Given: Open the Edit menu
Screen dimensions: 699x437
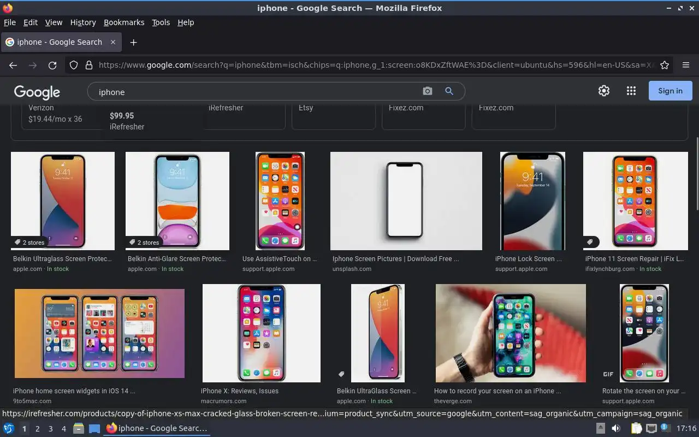Looking at the screenshot, I should [x=31, y=22].
